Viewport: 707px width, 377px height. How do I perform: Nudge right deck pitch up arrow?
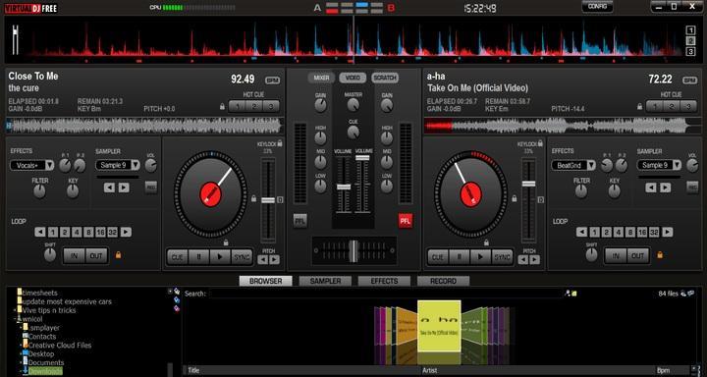tap(535, 260)
